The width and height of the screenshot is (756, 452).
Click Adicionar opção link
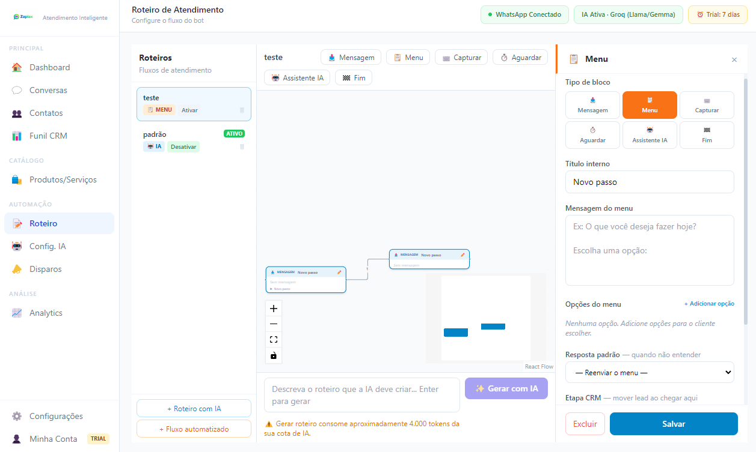[709, 304]
